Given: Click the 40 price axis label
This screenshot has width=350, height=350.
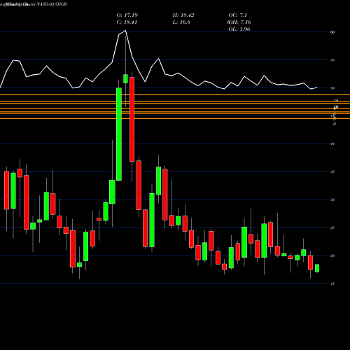Looking at the screenshot, I should 332,144.
